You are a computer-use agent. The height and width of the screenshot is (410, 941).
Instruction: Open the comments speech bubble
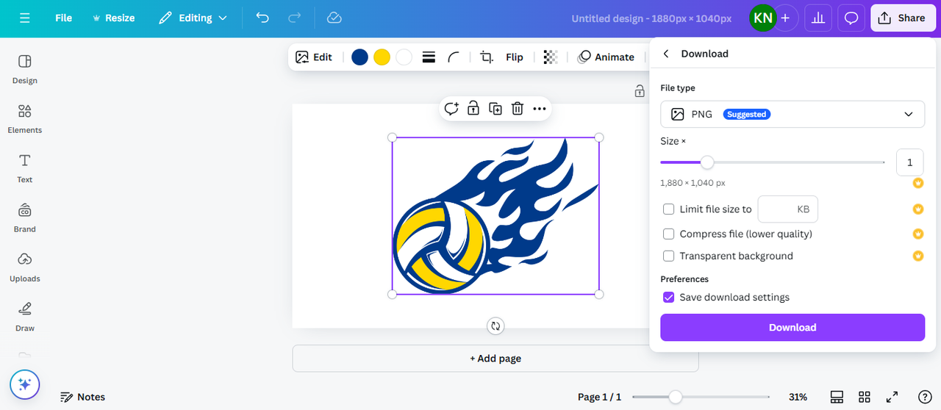pyautogui.click(x=851, y=18)
